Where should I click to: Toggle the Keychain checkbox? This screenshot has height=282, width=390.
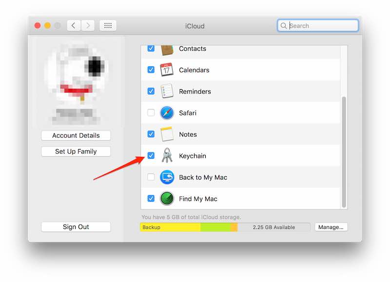point(151,155)
